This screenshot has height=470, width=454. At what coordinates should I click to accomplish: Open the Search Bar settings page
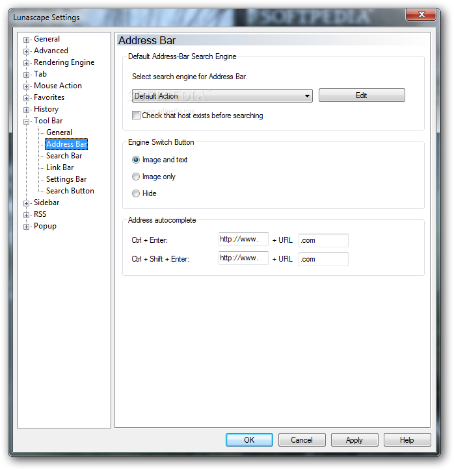click(64, 156)
